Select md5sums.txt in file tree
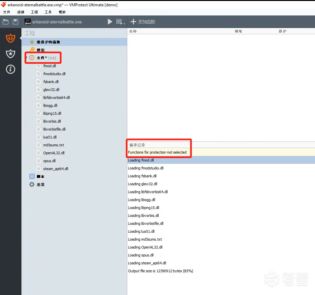 54,145
